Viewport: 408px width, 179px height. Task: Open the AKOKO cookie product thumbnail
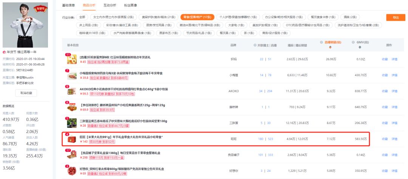72,92
